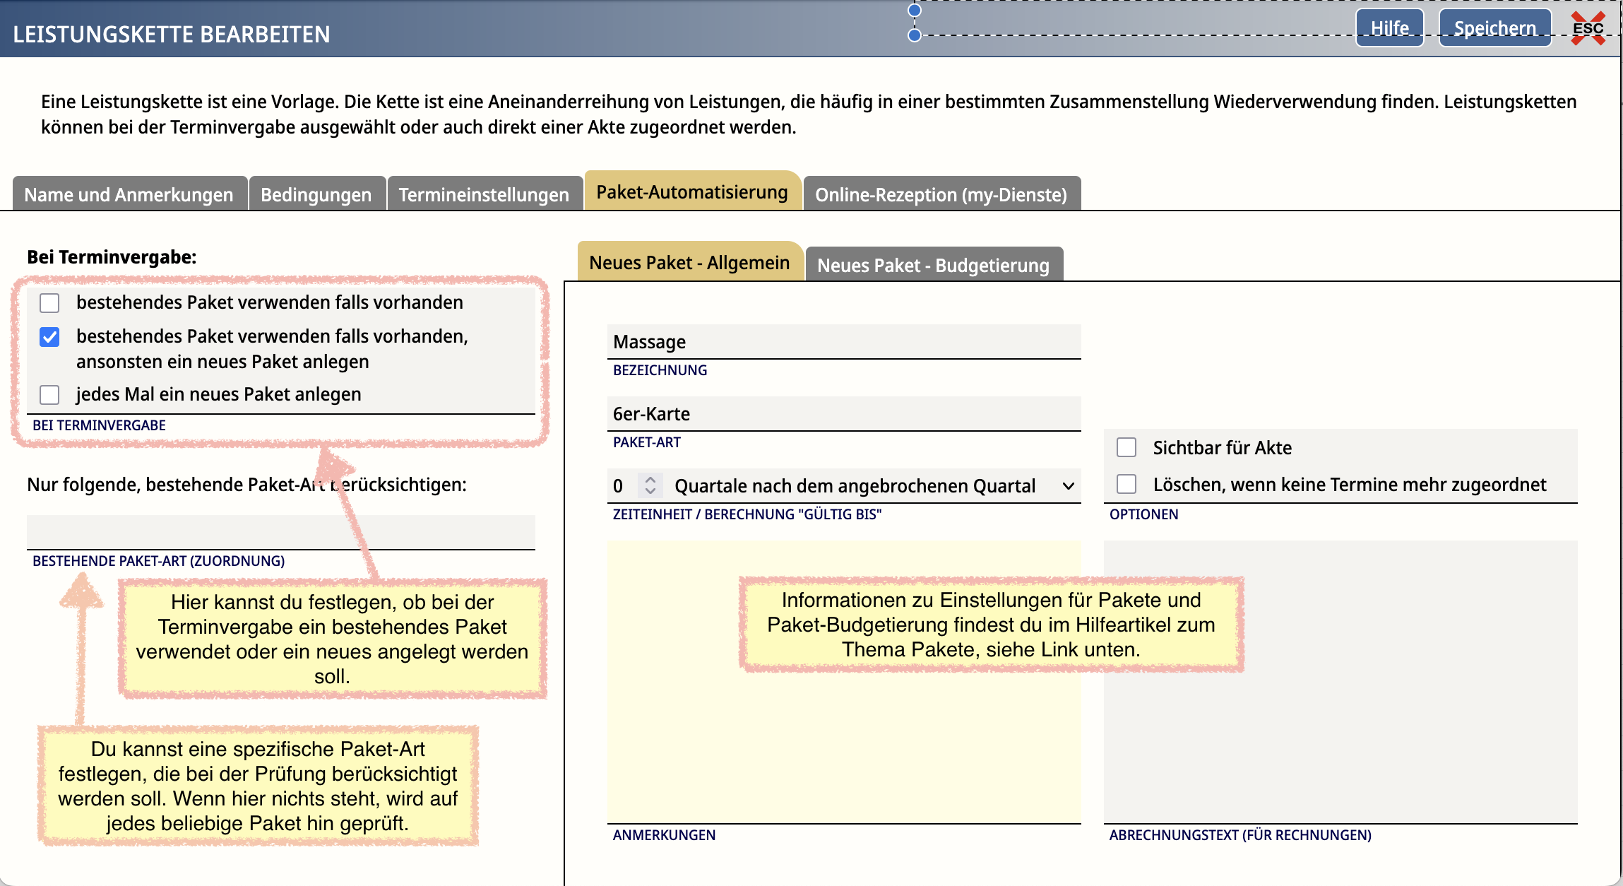Go to Termineinstellungen tab
Viewport: 1623px width, 886px height.
tap(484, 194)
